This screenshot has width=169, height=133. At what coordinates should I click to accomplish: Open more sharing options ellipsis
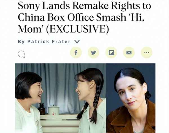(x=146, y=53)
